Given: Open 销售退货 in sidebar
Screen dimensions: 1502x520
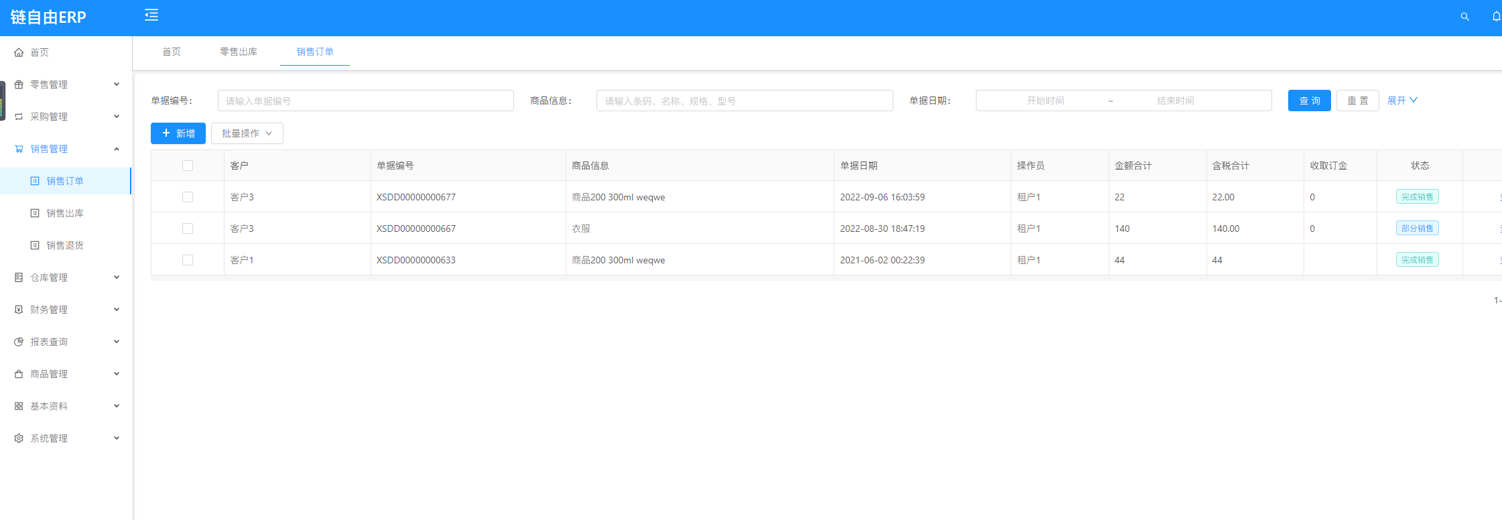Looking at the screenshot, I should (65, 245).
